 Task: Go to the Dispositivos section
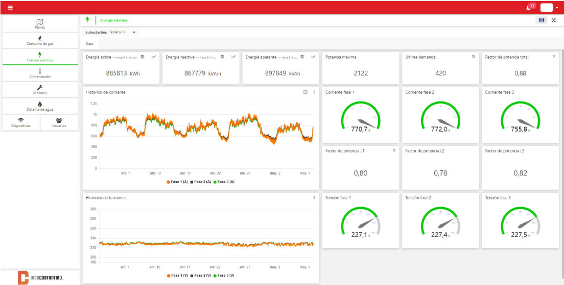pos(21,122)
